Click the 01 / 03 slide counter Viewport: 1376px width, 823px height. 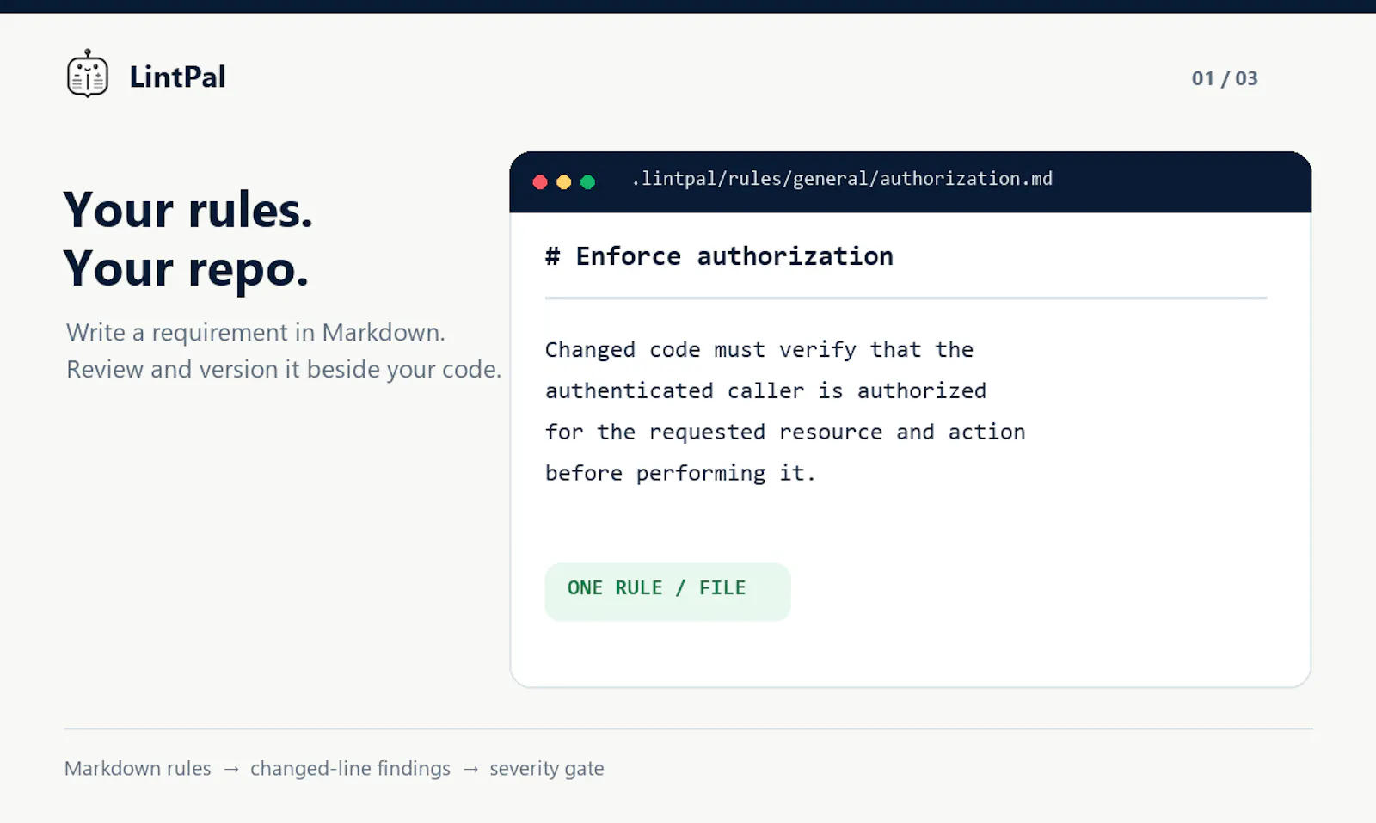(x=1225, y=78)
